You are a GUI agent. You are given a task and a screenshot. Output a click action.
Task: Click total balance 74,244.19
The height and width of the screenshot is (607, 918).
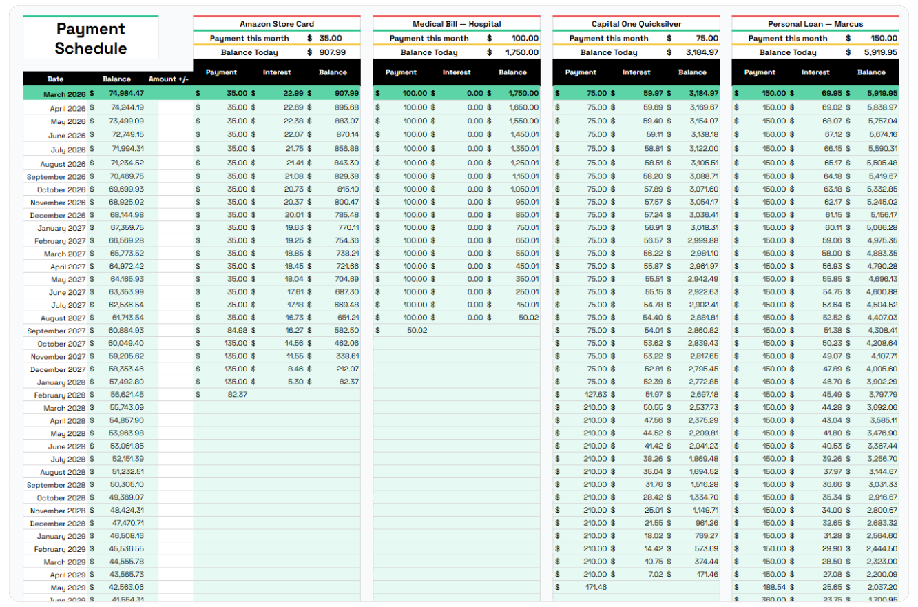pyautogui.click(x=127, y=107)
